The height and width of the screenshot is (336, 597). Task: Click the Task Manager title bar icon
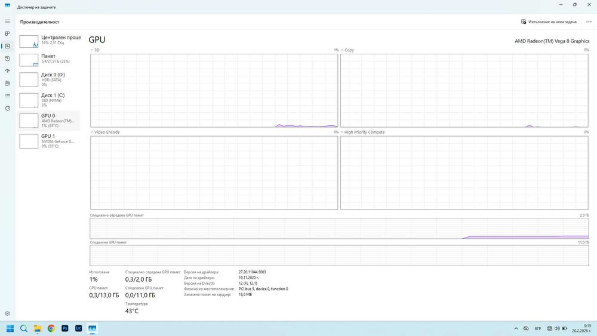click(x=7, y=5)
